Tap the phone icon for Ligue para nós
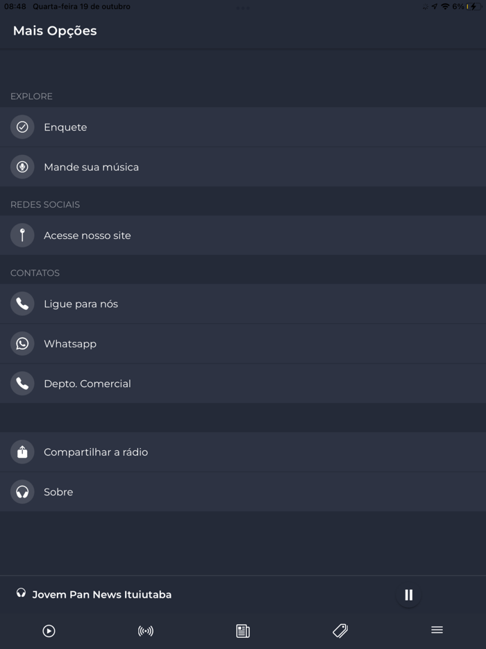 [22, 304]
